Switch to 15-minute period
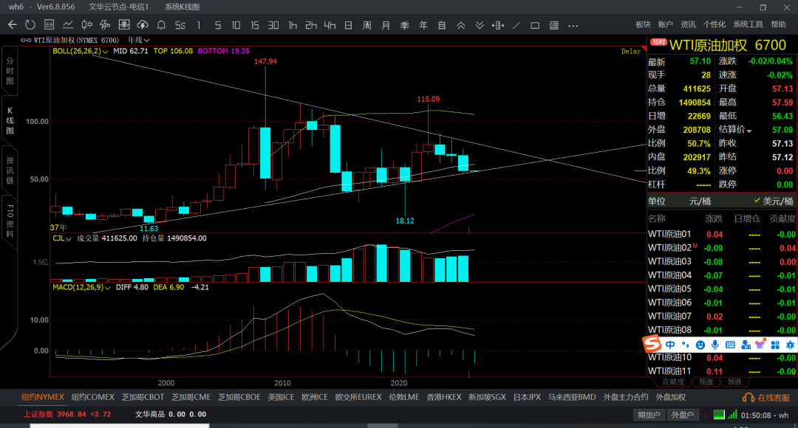Viewport: 798px width, 428px height. pos(254,25)
